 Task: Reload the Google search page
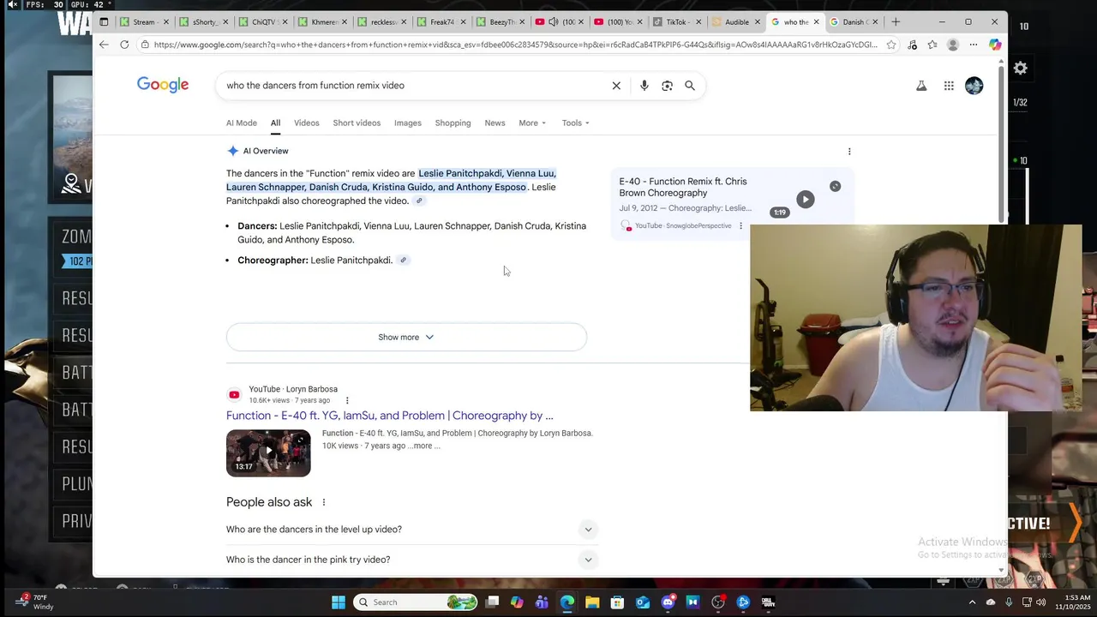pos(124,45)
